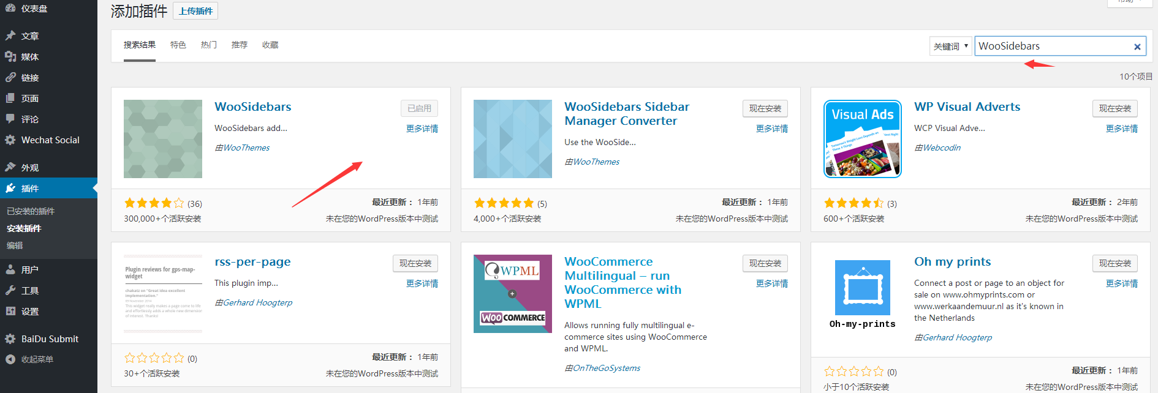This screenshot has height=393, width=1158.
Task: Click the WooSidebars plugin title link
Action: click(253, 107)
